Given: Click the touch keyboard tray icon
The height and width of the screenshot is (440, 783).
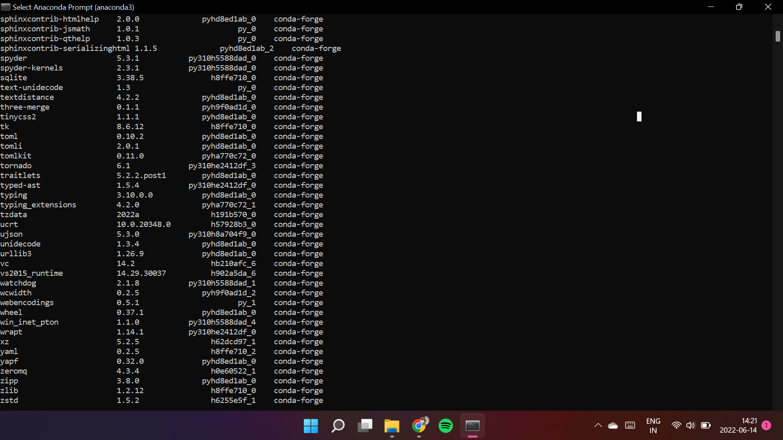Looking at the screenshot, I should pyautogui.click(x=630, y=426).
